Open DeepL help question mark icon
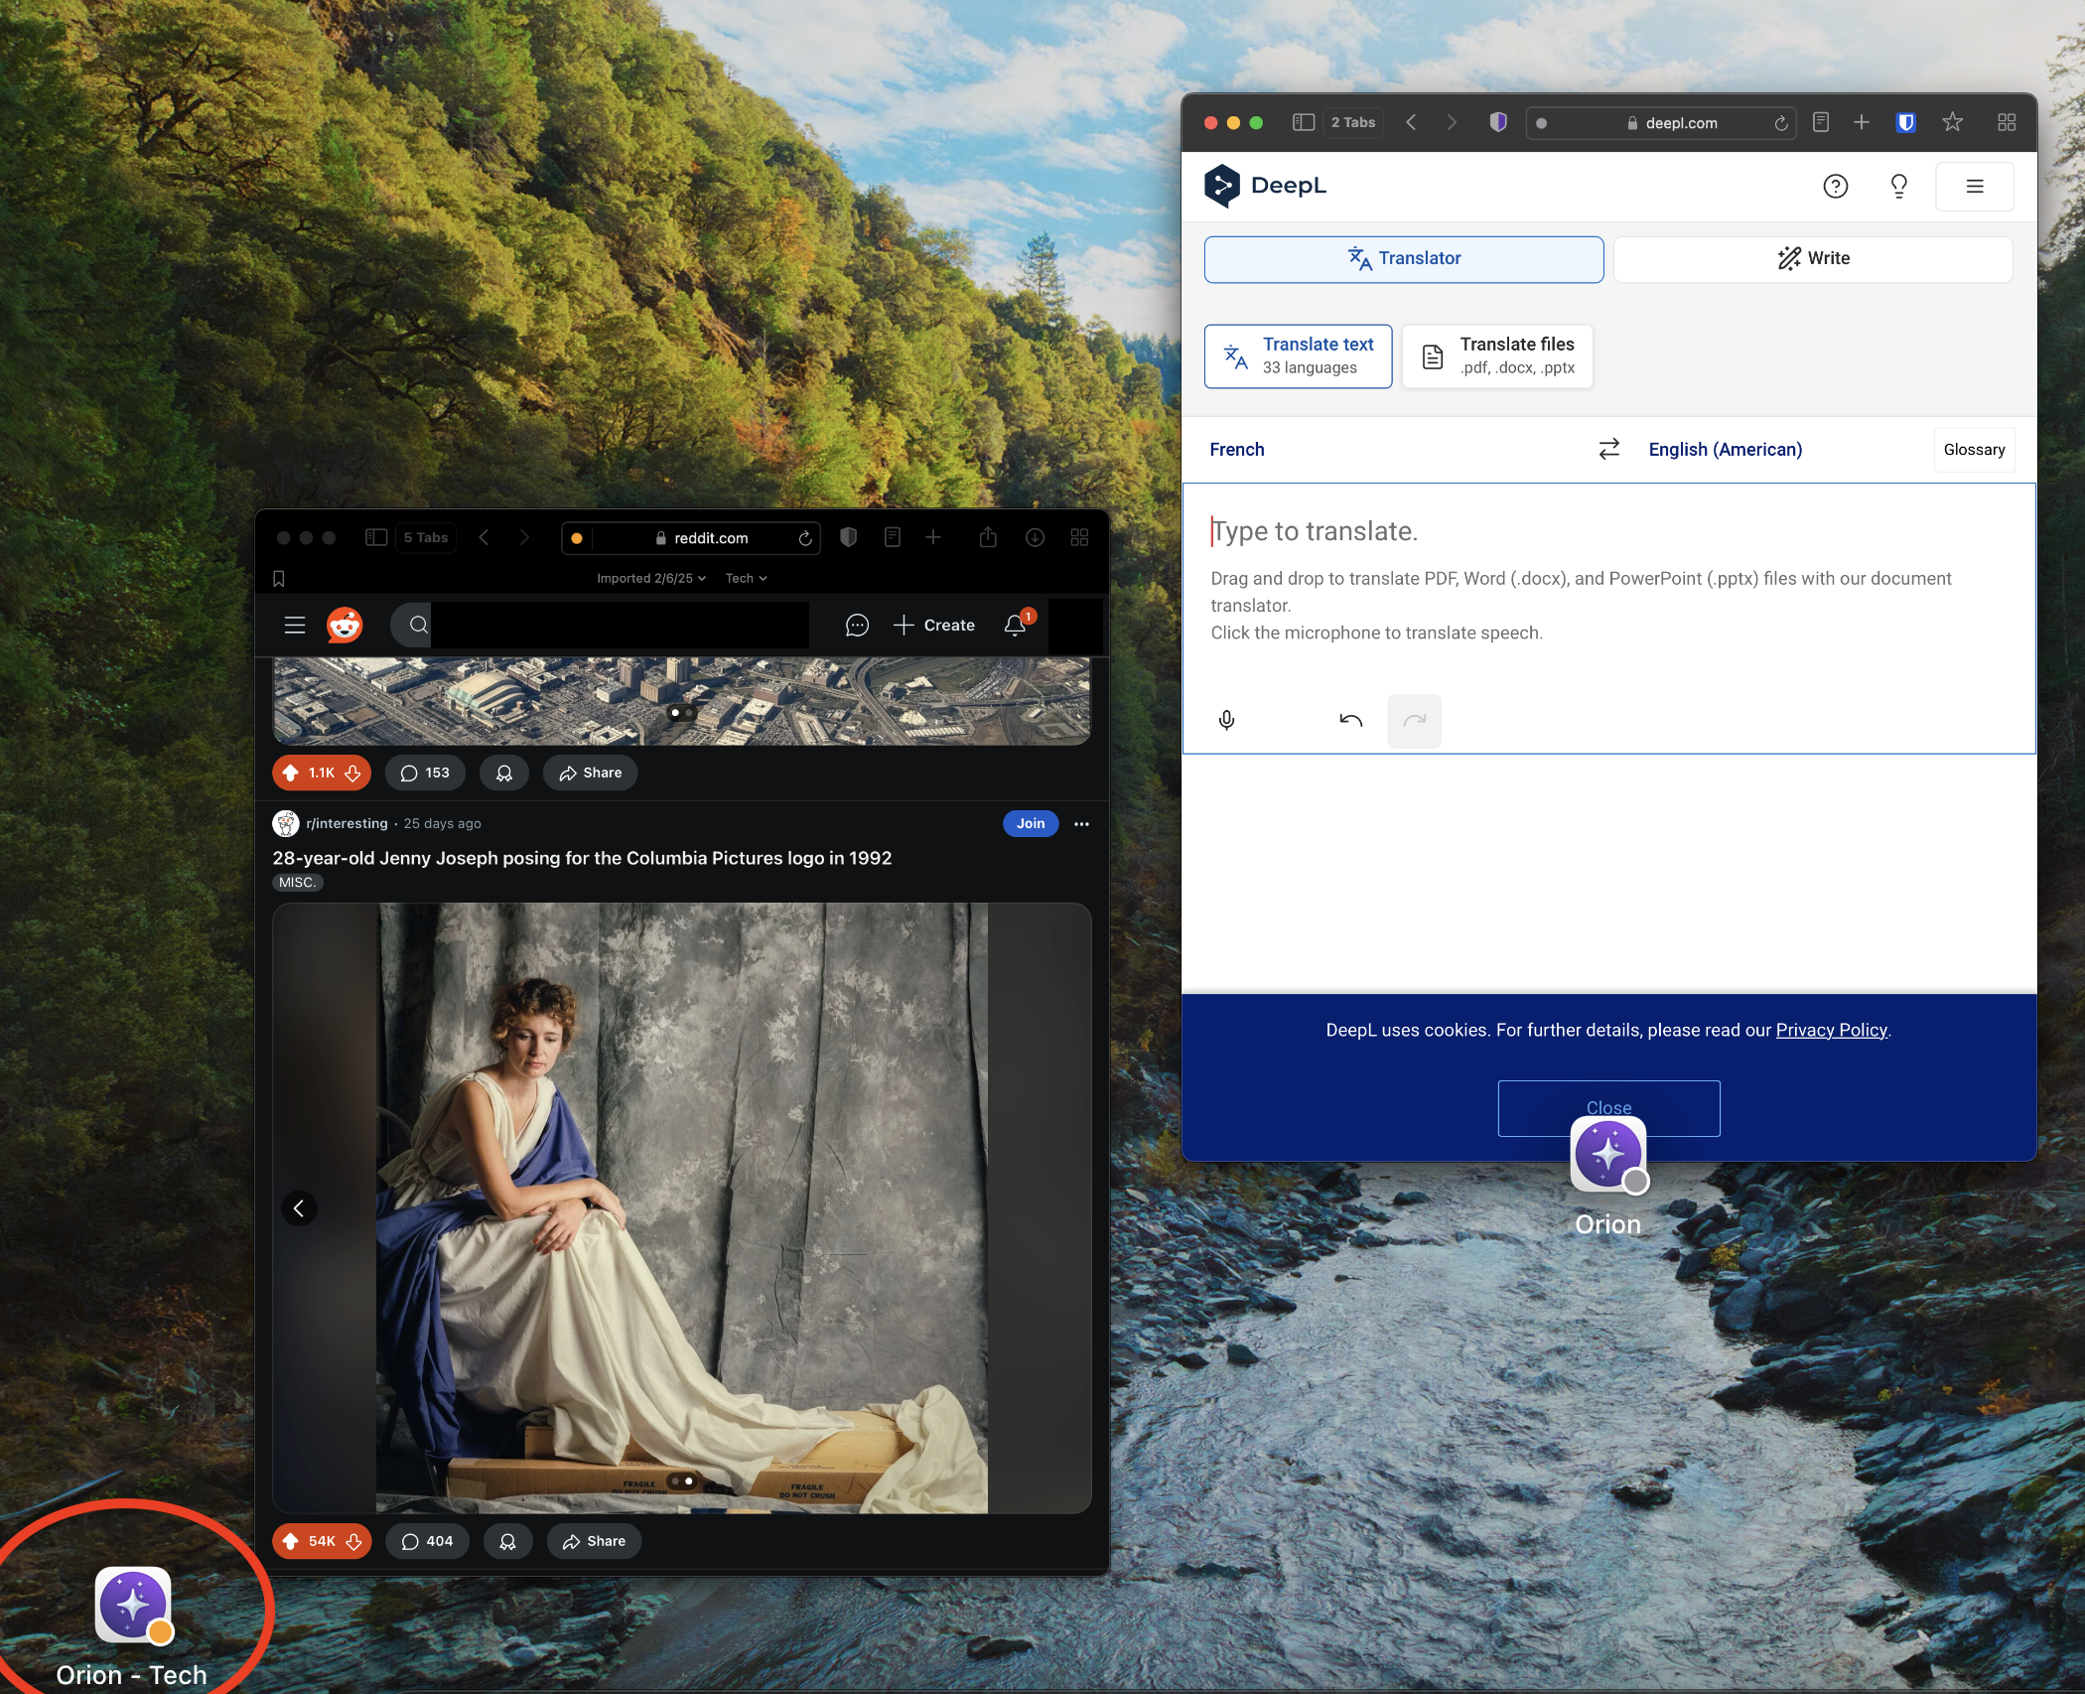This screenshot has width=2085, height=1694. click(x=1835, y=186)
